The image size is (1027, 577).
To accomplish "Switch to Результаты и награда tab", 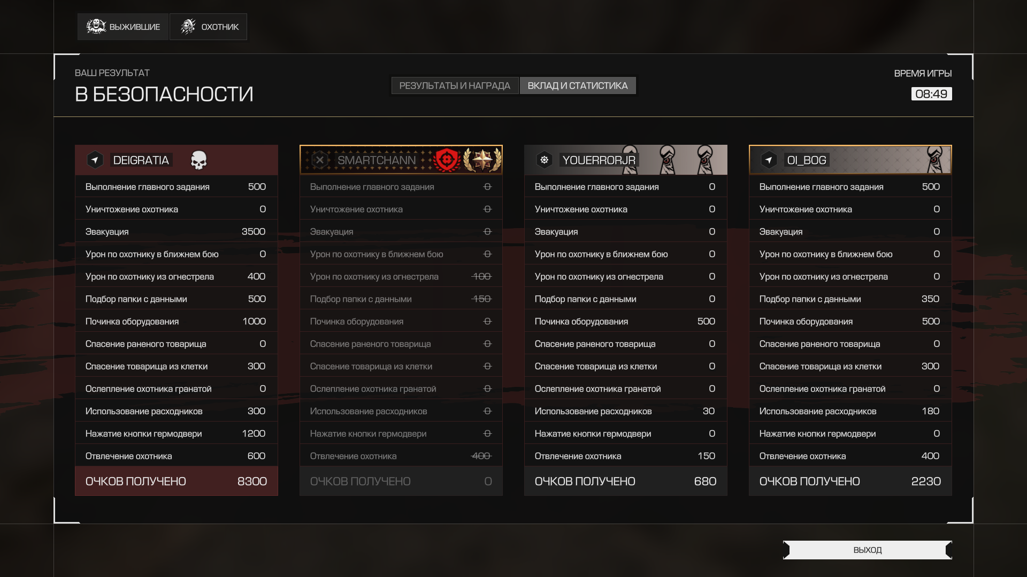I will click(x=455, y=85).
